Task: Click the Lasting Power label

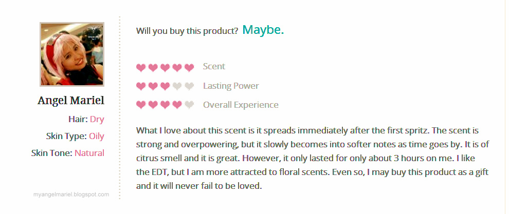Action: click(x=231, y=86)
